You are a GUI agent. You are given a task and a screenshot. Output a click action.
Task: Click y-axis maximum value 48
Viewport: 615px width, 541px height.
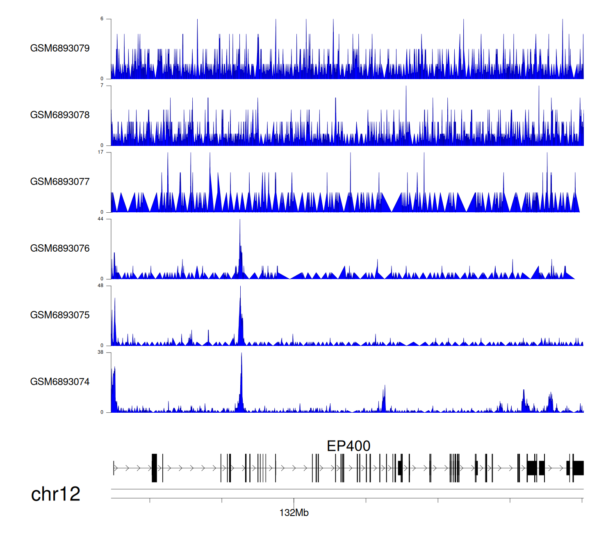pos(100,286)
